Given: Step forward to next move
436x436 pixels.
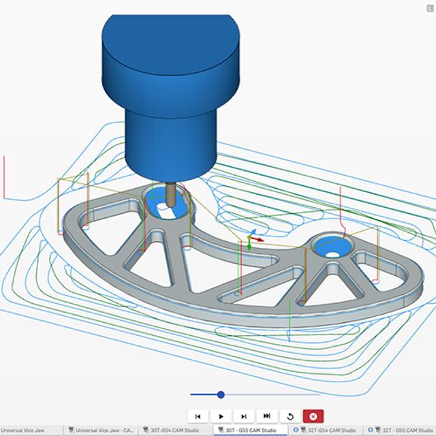Looking at the screenshot, I should [x=244, y=416].
